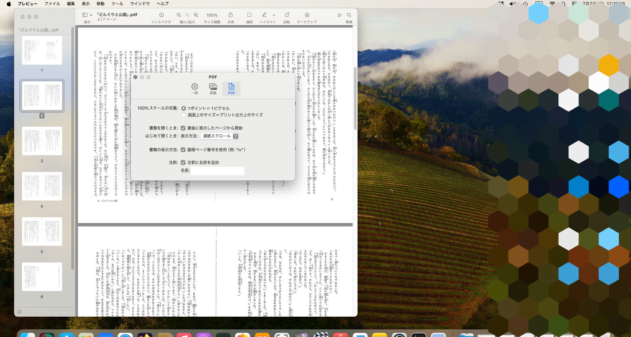Screen dimensions: 631x337
Task: Open Spotlight search in menu bar
Action: (x=564, y=4)
